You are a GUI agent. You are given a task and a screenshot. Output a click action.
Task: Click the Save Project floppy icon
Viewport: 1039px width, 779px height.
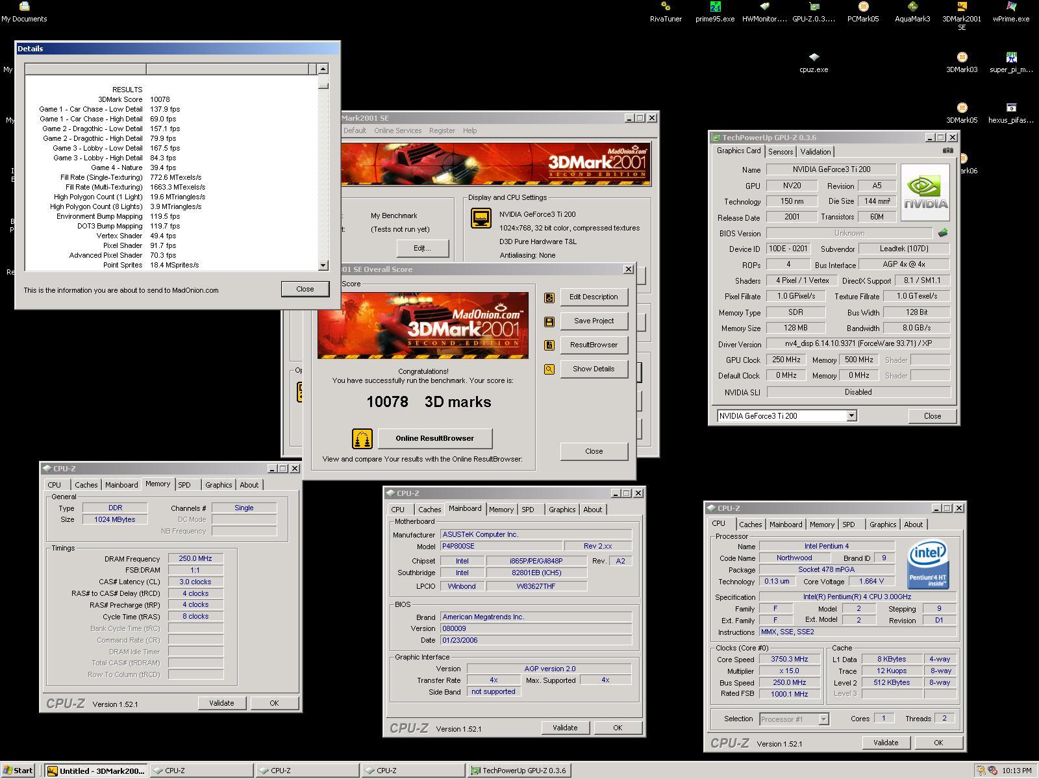(x=549, y=321)
